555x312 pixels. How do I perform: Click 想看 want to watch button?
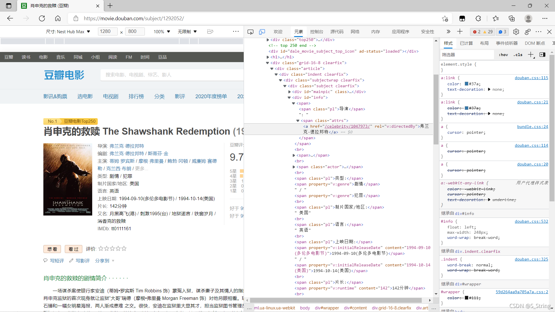[x=52, y=249]
